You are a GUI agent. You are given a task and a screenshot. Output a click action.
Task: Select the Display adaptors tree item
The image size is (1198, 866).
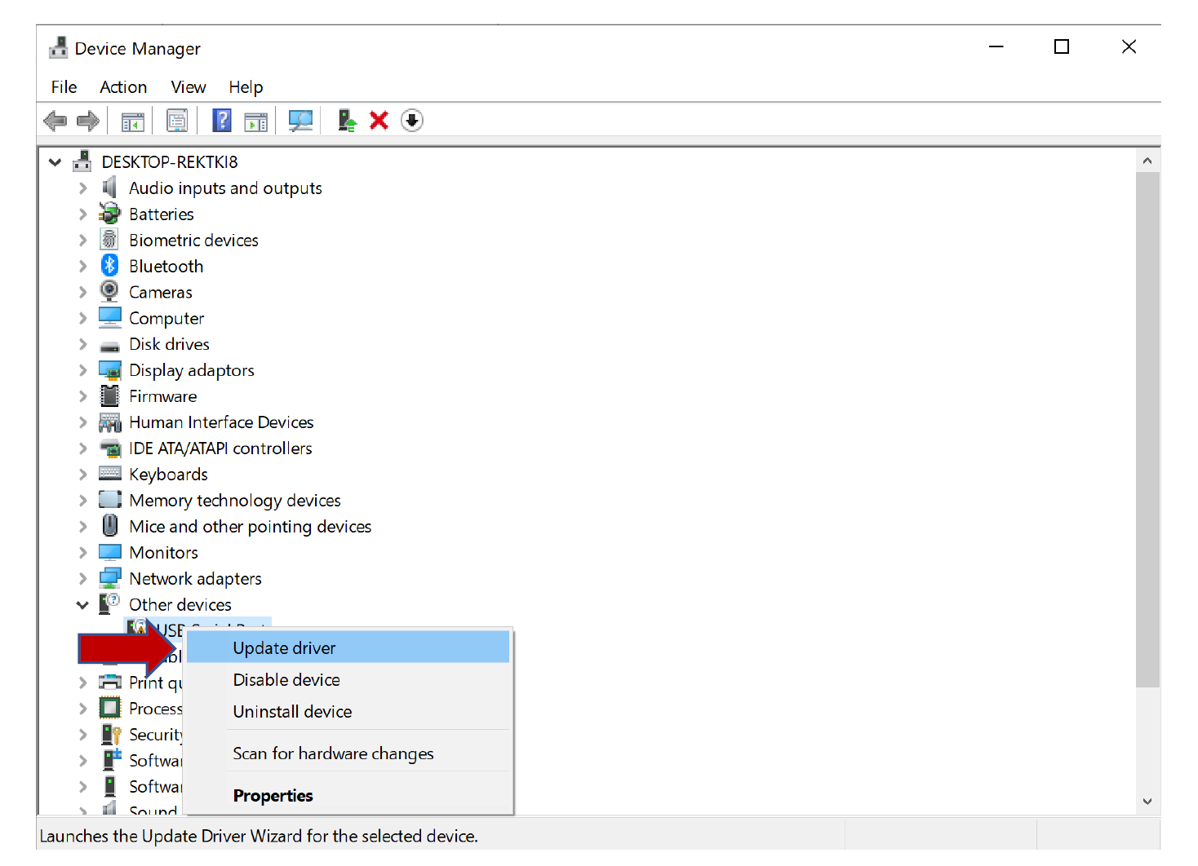pyautogui.click(x=191, y=371)
